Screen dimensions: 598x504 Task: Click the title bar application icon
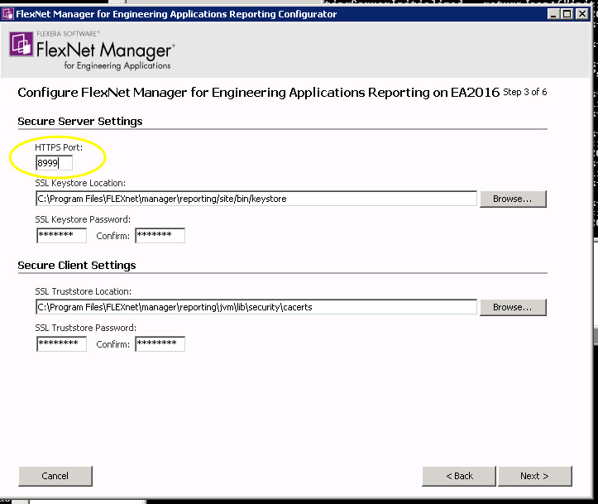click(x=7, y=14)
